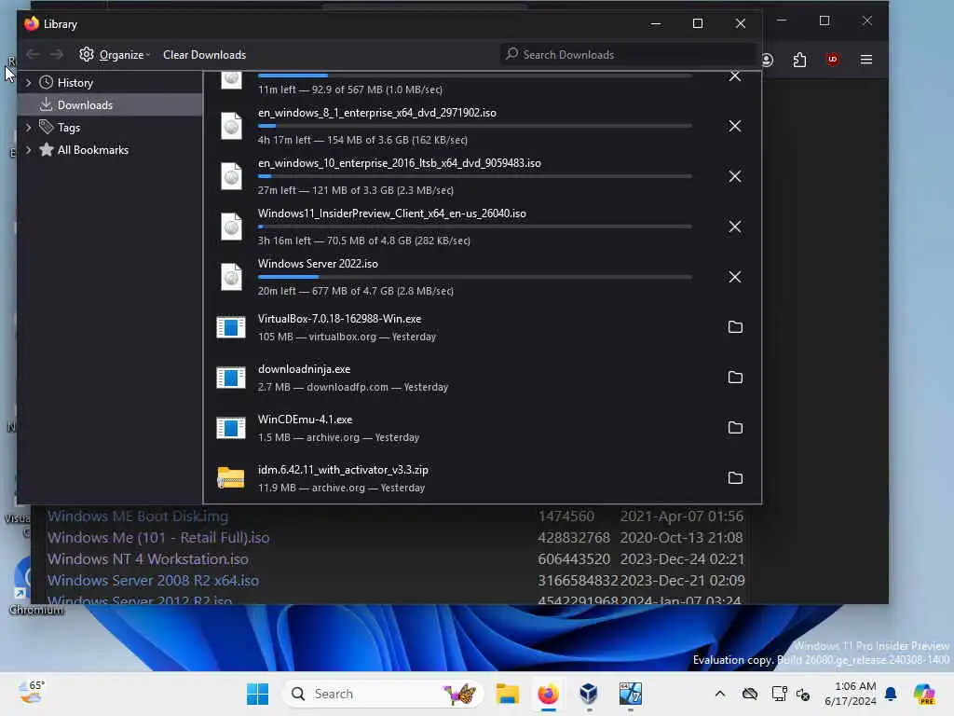Open VirtualBox from the taskbar

tap(589, 694)
